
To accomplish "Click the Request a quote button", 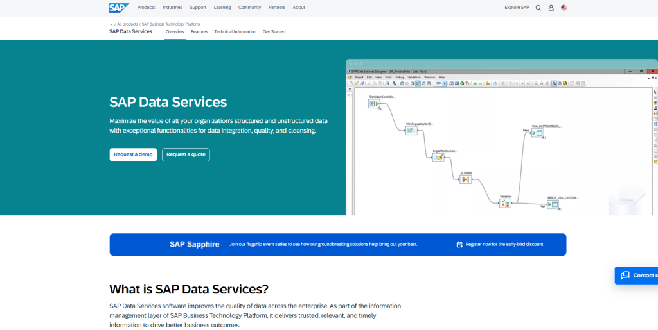I will coord(186,154).
